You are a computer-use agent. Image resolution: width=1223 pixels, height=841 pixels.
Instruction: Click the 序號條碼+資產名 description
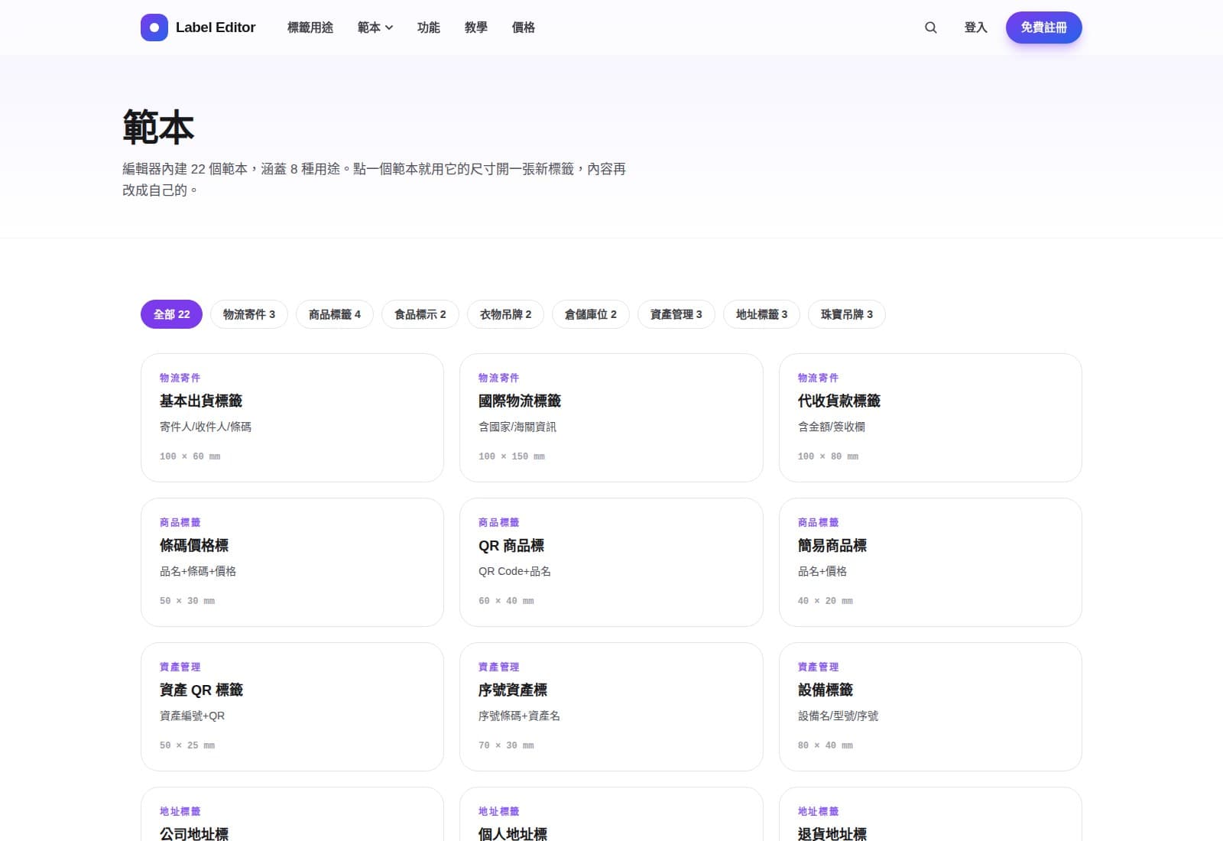click(519, 716)
